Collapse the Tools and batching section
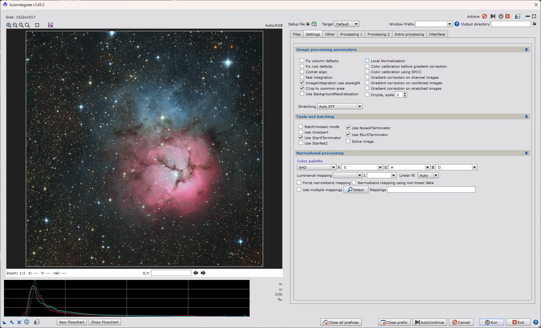 [x=526, y=117]
